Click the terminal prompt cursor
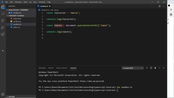This screenshot has width=174, height=98. pos(117,90)
